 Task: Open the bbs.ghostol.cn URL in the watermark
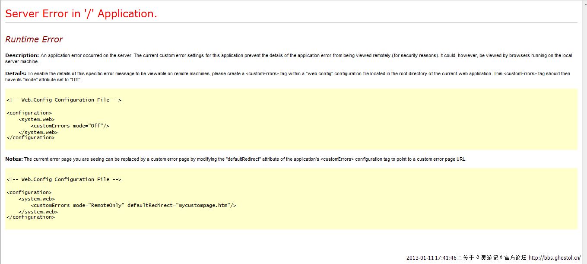[555, 258]
